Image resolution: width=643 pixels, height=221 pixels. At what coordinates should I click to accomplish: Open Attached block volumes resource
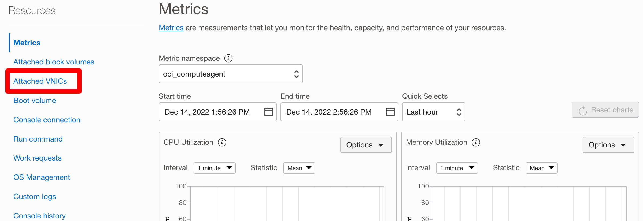(54, 62)
